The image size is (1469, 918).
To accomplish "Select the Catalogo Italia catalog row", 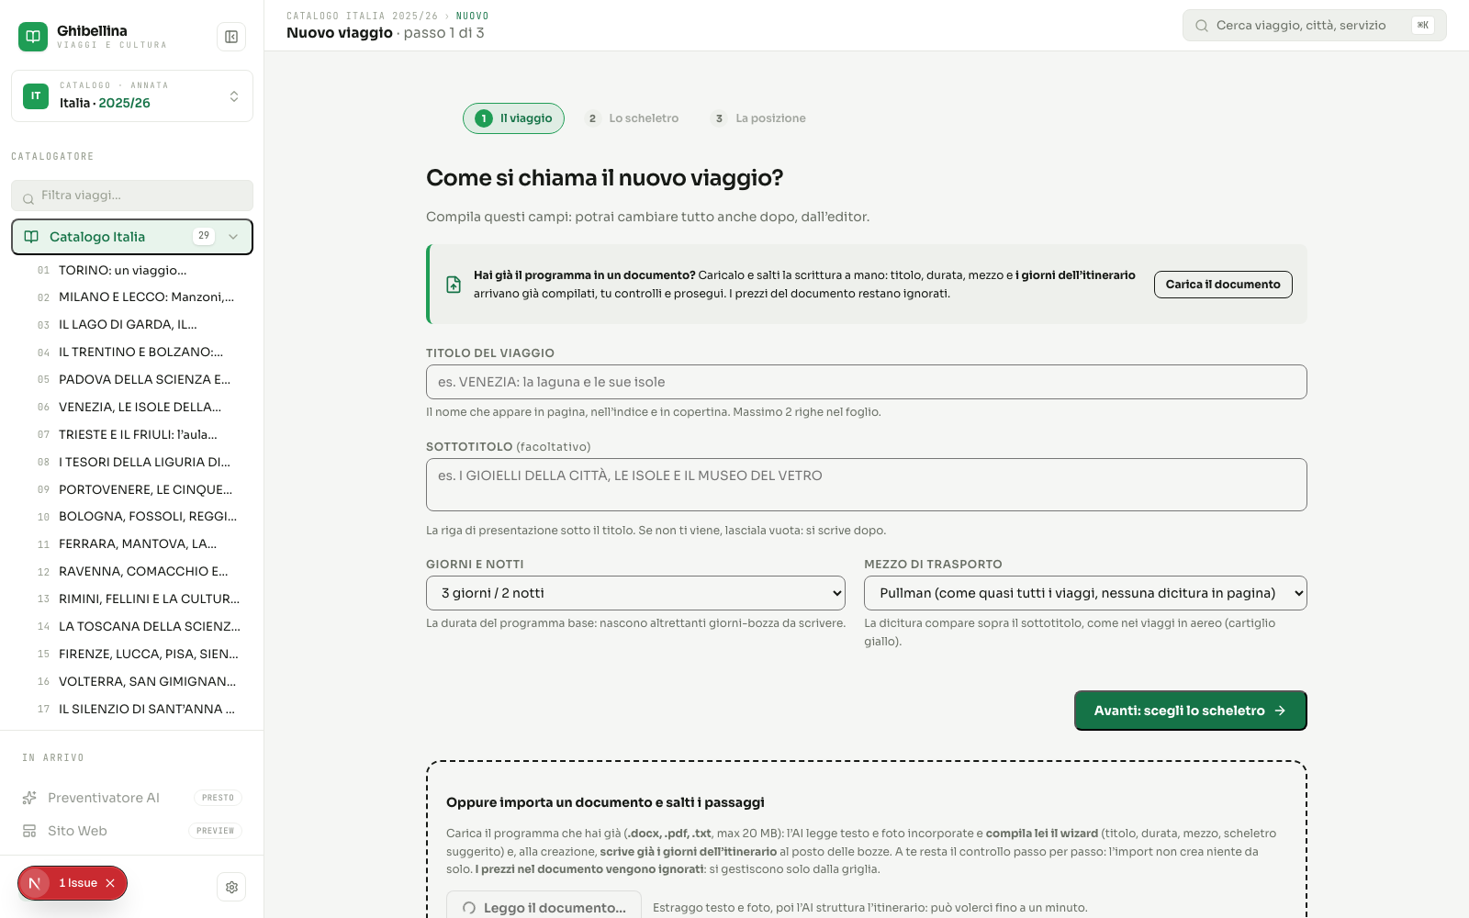I will tap(132, 237).
